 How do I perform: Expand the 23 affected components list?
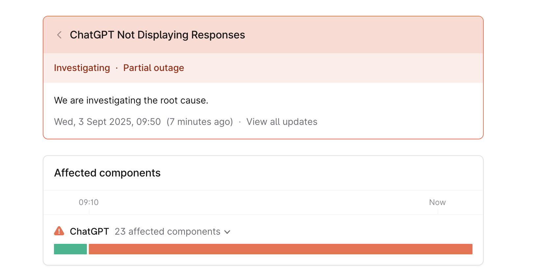coord(167,232)
